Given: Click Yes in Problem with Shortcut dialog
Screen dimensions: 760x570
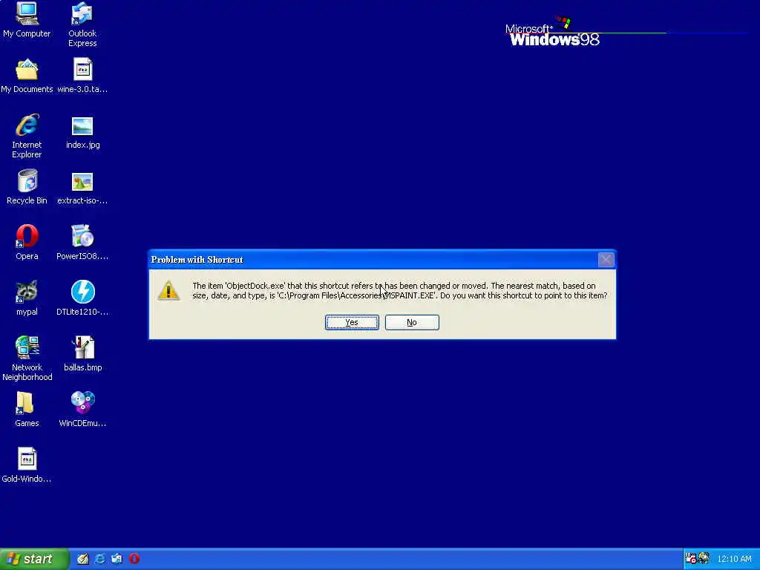Looking at the screenshot, I should click(352, 322).
